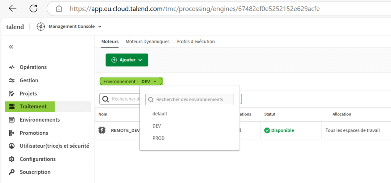This screenshot has width=391, height=183.
Task: Open Projets in the sidebar
Action: click(x=28, y=94)
